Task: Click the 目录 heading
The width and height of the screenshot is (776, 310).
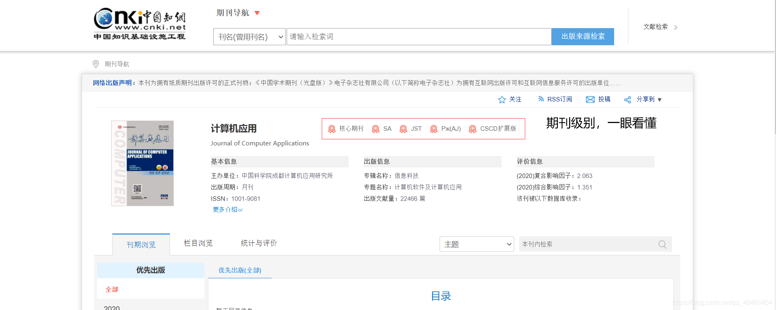Action: pyautogui.click(x=441, y=296)
